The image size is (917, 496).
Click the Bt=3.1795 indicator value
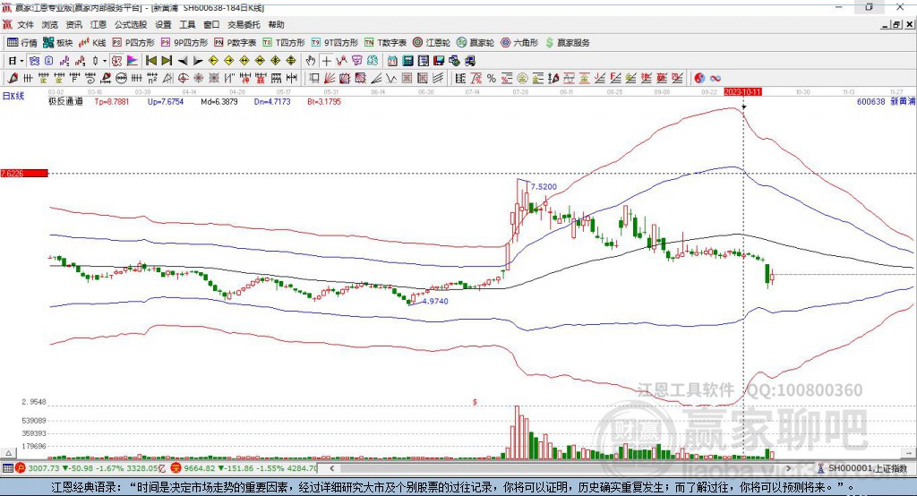coord(324,102)
